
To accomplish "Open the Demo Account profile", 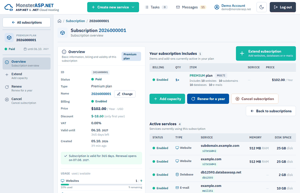I will pos(232,7).
